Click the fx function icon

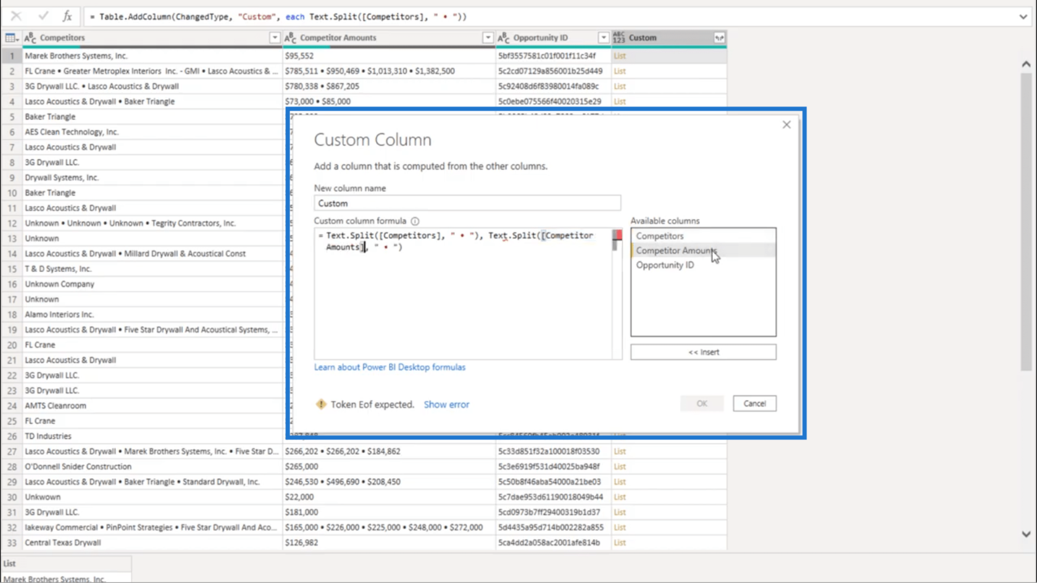[67, 17]
